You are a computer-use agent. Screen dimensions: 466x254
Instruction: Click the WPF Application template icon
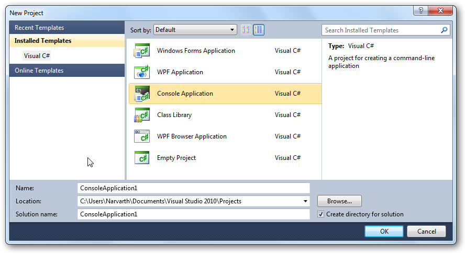point(142,73)
